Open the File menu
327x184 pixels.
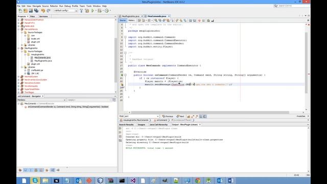coord(19,6)
